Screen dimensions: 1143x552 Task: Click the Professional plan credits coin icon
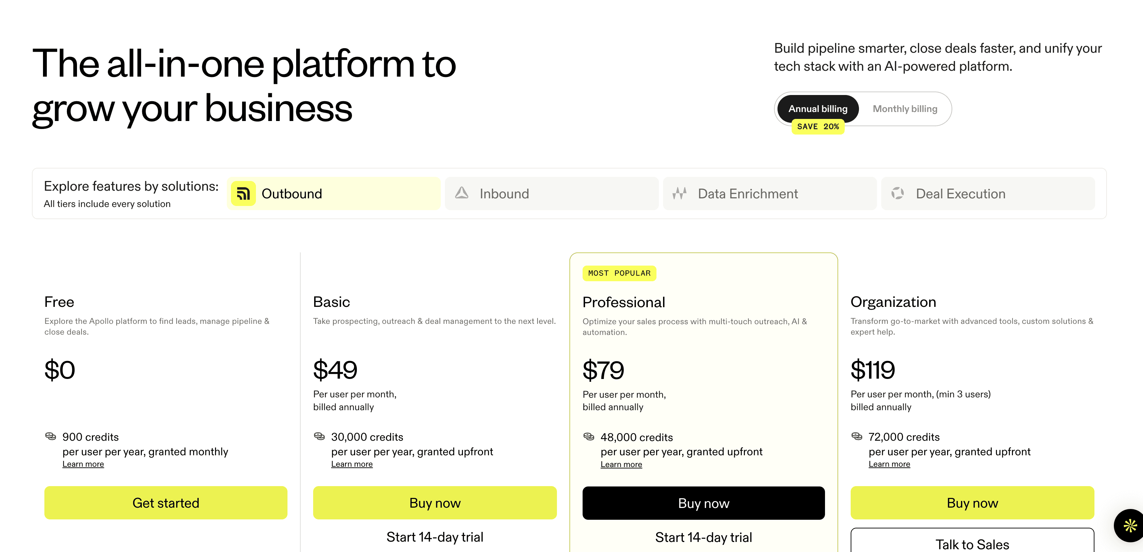(x=589, y=437)
